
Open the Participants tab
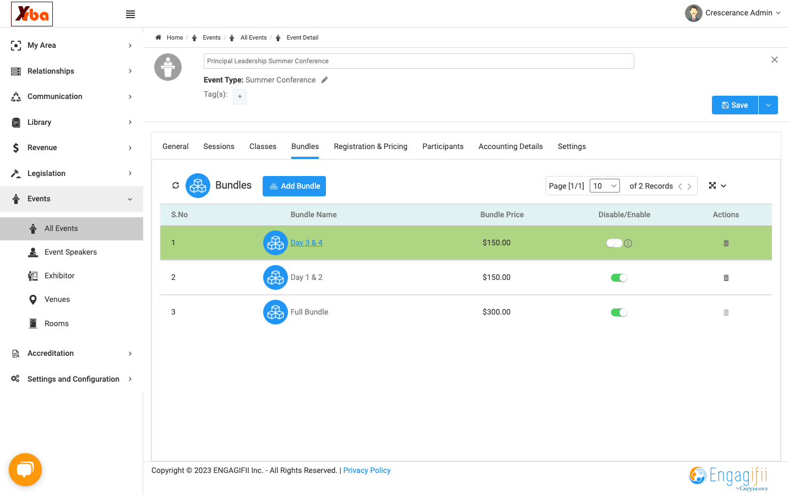coord(443,146)
